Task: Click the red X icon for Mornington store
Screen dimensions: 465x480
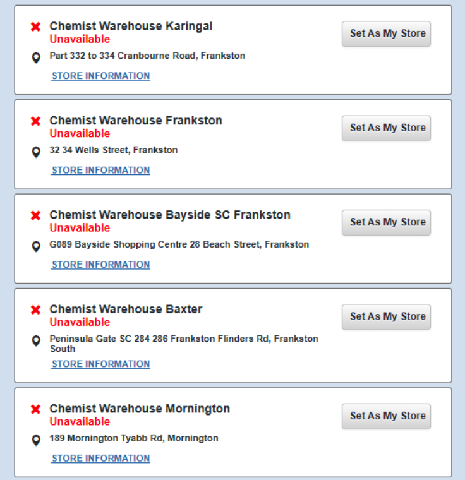Action: point(36,409)
